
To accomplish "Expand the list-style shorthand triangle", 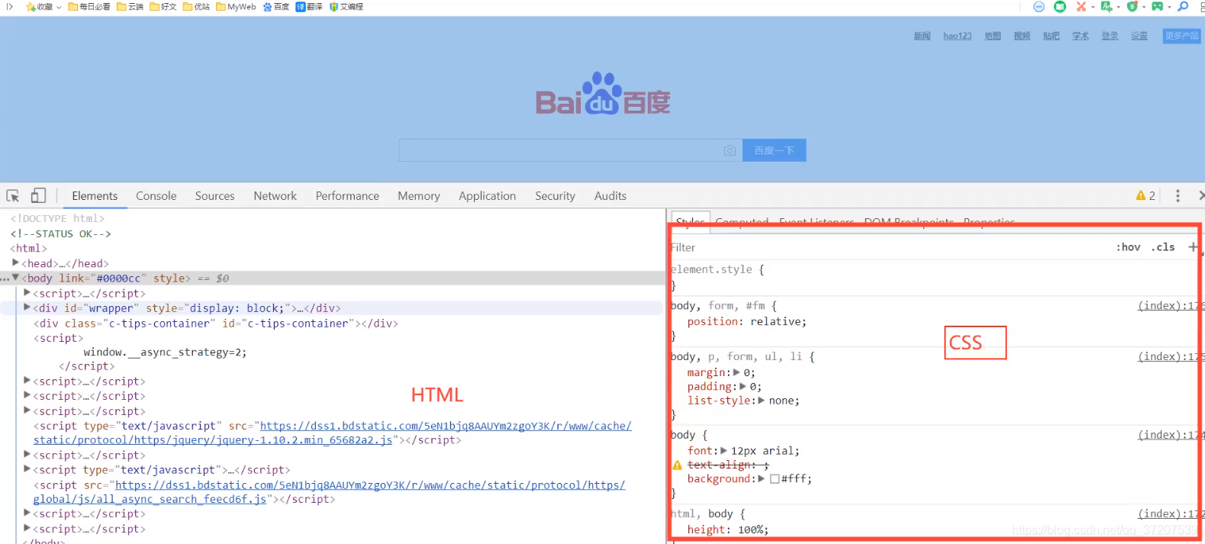I will click(x=762, y=400).
